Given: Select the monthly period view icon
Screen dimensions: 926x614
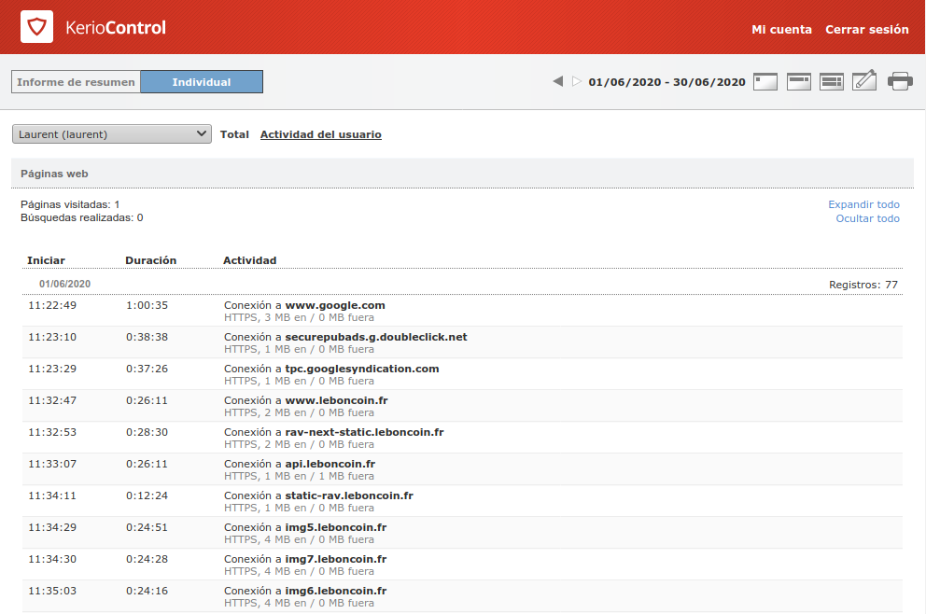Looking at the screenshot, I should [832, 81].
